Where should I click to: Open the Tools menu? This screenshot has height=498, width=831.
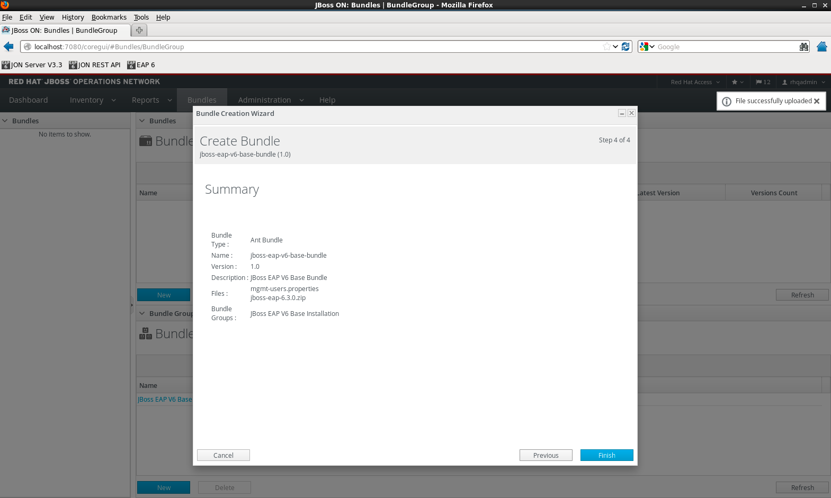[141, 17]
